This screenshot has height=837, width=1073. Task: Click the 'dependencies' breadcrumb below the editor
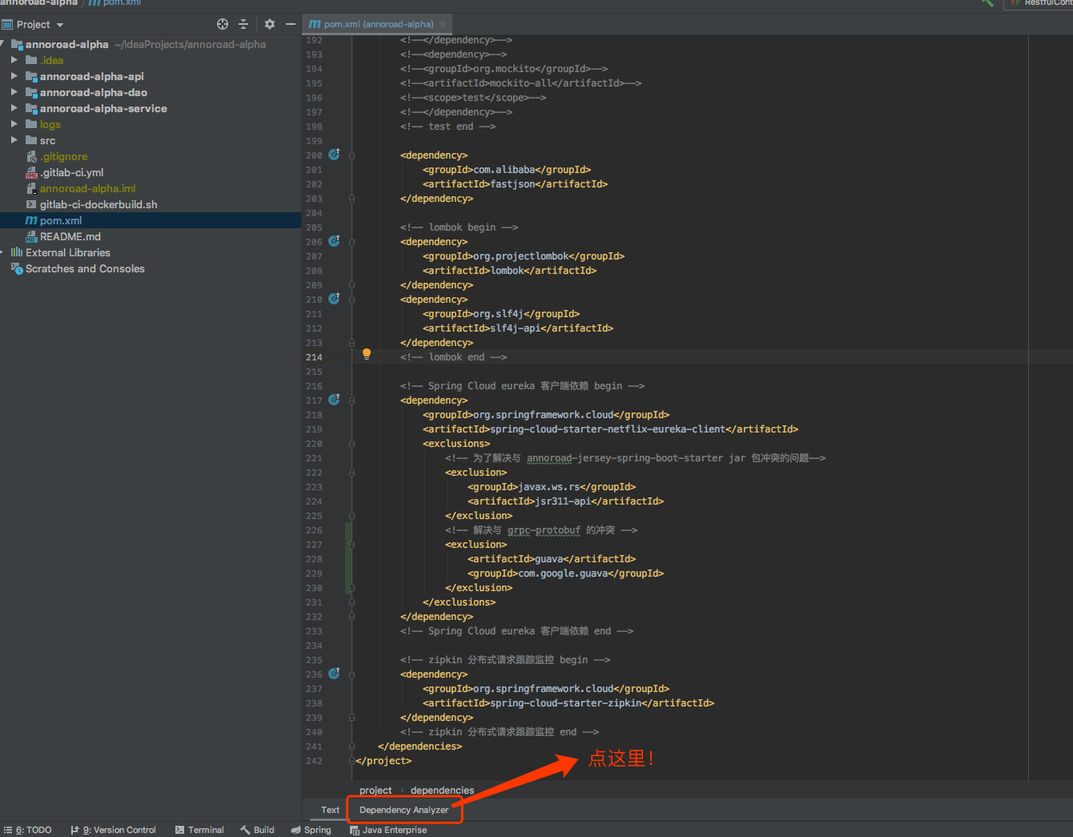(x=442, y=791)
